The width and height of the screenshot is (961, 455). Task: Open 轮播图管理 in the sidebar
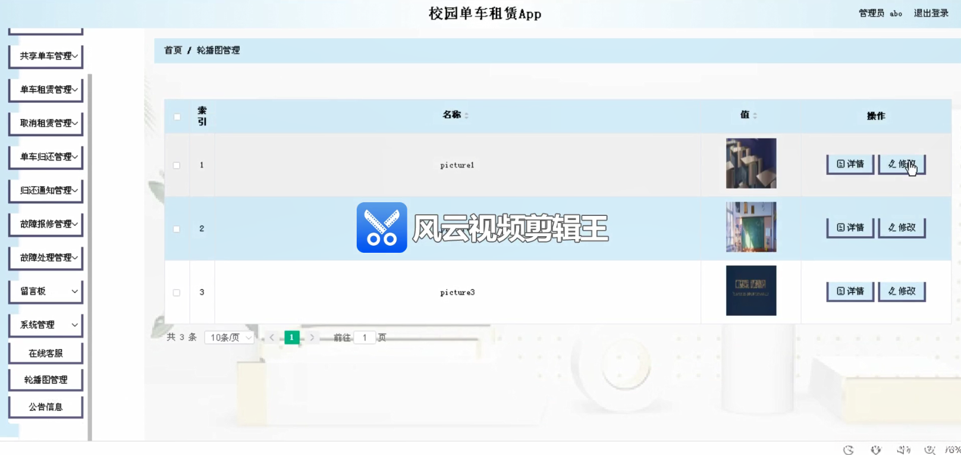(x=46, y=380)
